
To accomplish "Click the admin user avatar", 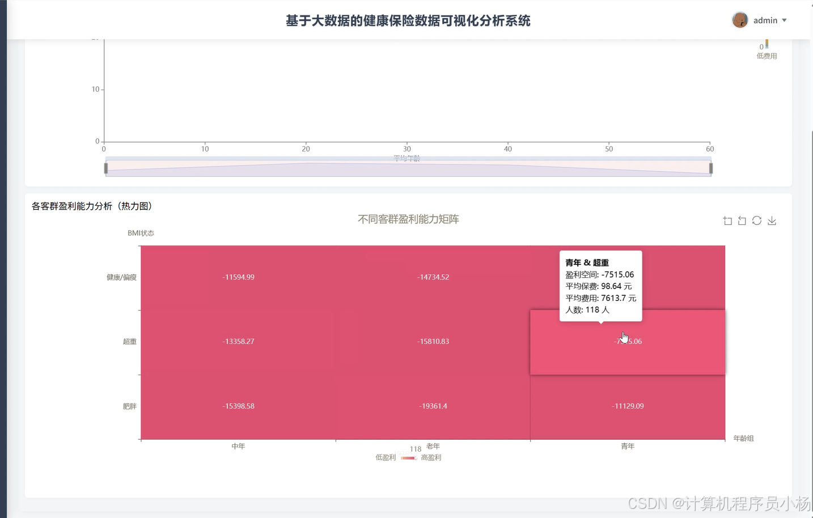I will pyautogui.click(x=740, y=20).
